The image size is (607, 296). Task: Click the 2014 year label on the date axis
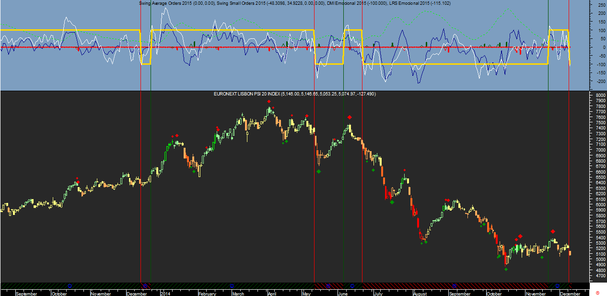pyautogui.click(x=165, y=294)
